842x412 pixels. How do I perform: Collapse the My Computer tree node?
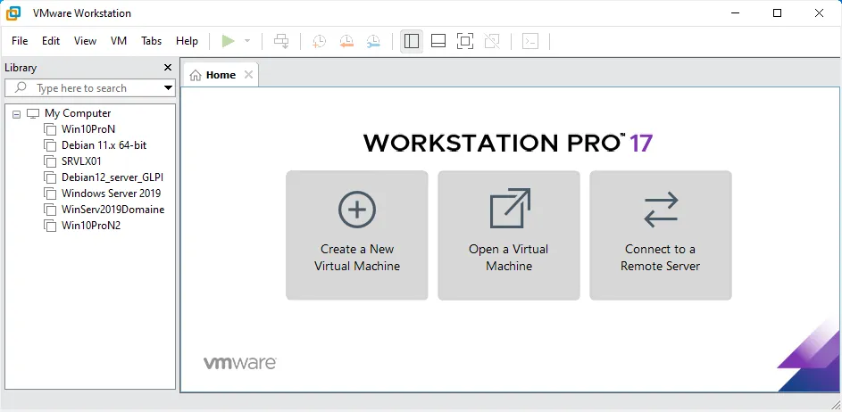click(16, 114)
